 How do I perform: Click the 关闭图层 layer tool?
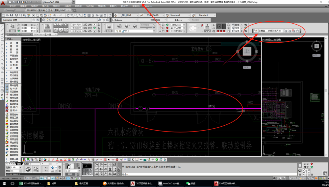[x=14, y=134]
